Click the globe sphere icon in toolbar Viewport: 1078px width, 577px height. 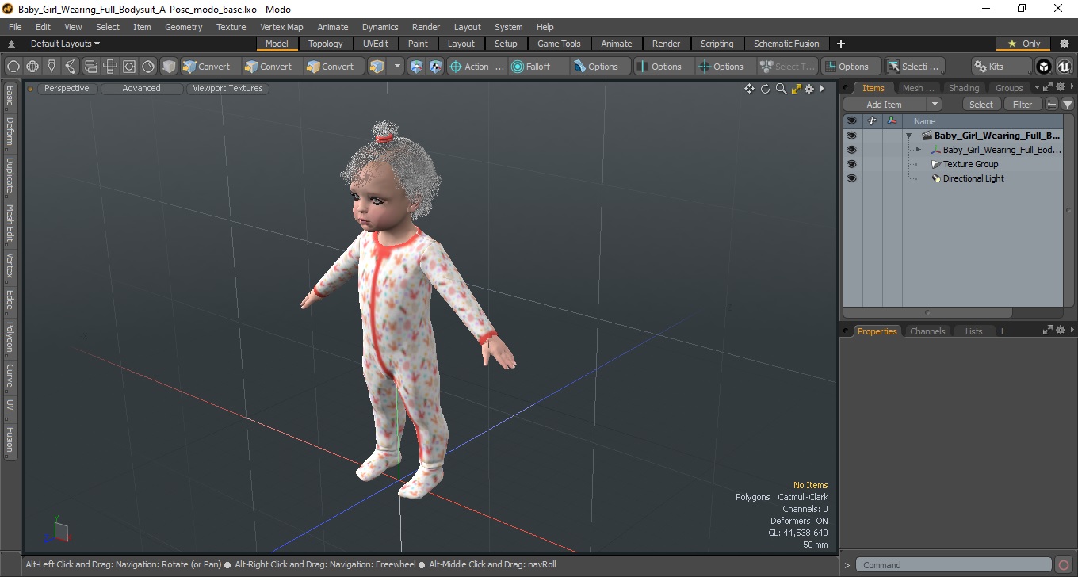(x=32, y=67)
